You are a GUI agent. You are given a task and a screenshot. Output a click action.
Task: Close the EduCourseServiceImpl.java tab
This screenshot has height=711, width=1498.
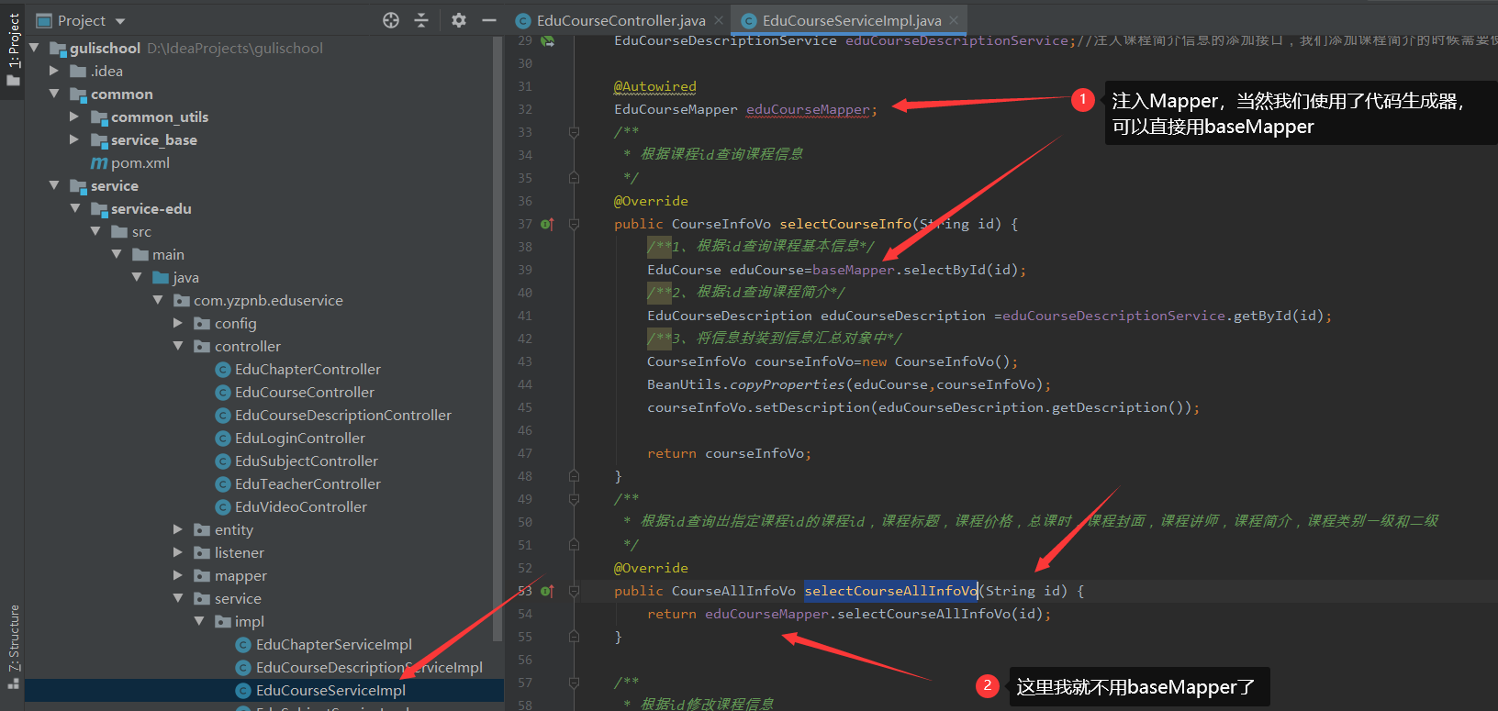pos(954,20)
